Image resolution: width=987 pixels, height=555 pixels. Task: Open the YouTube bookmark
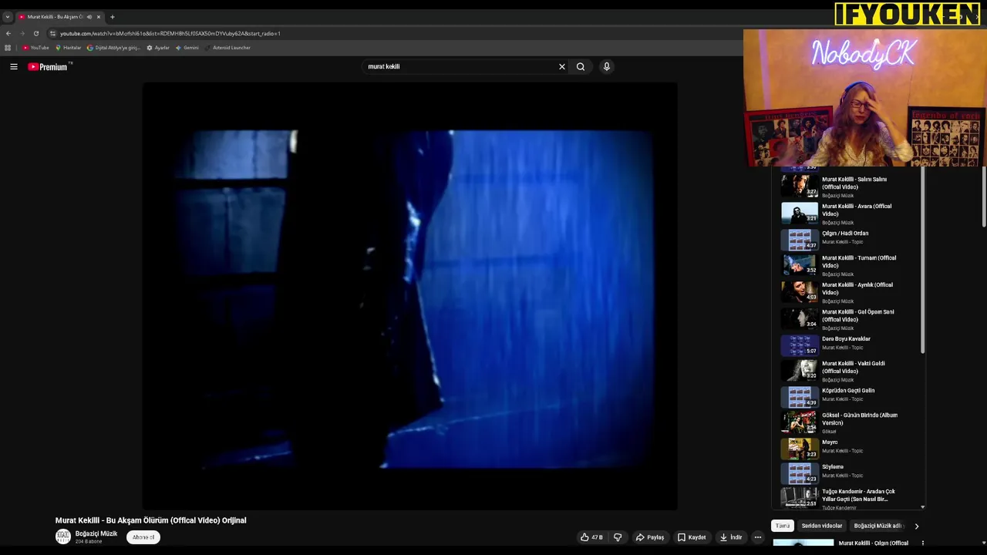click(35, 48)
